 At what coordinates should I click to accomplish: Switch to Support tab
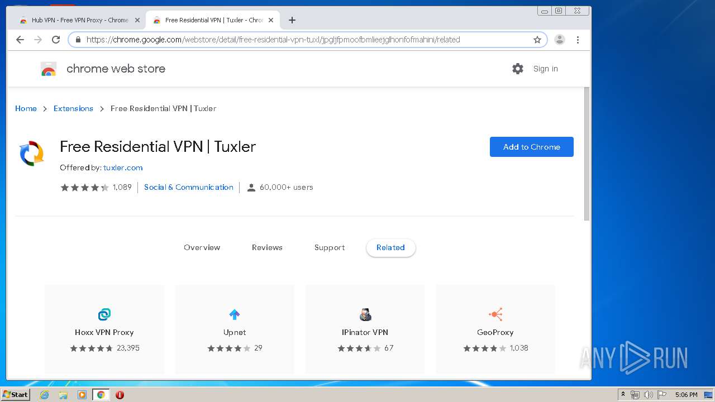point(330,247)
